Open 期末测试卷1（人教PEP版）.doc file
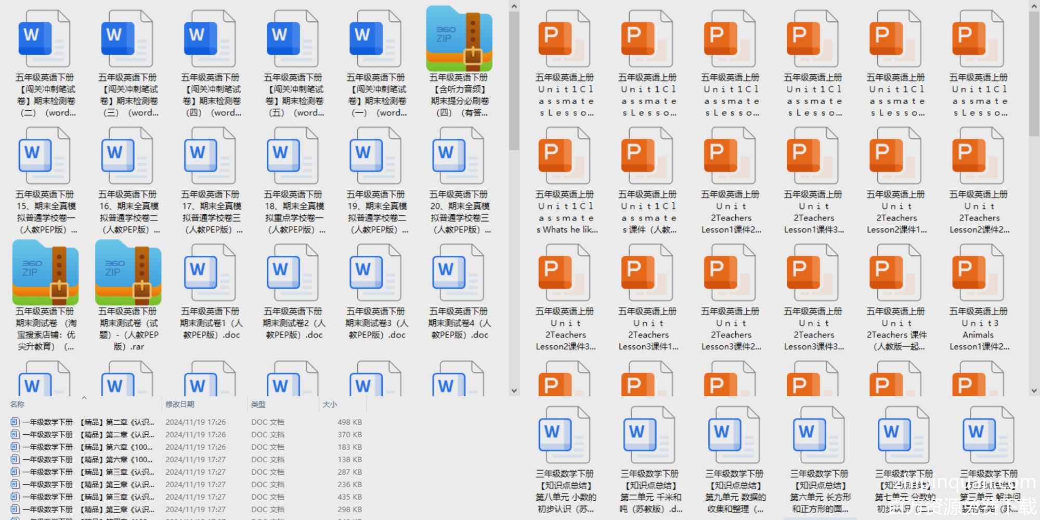 211,273
